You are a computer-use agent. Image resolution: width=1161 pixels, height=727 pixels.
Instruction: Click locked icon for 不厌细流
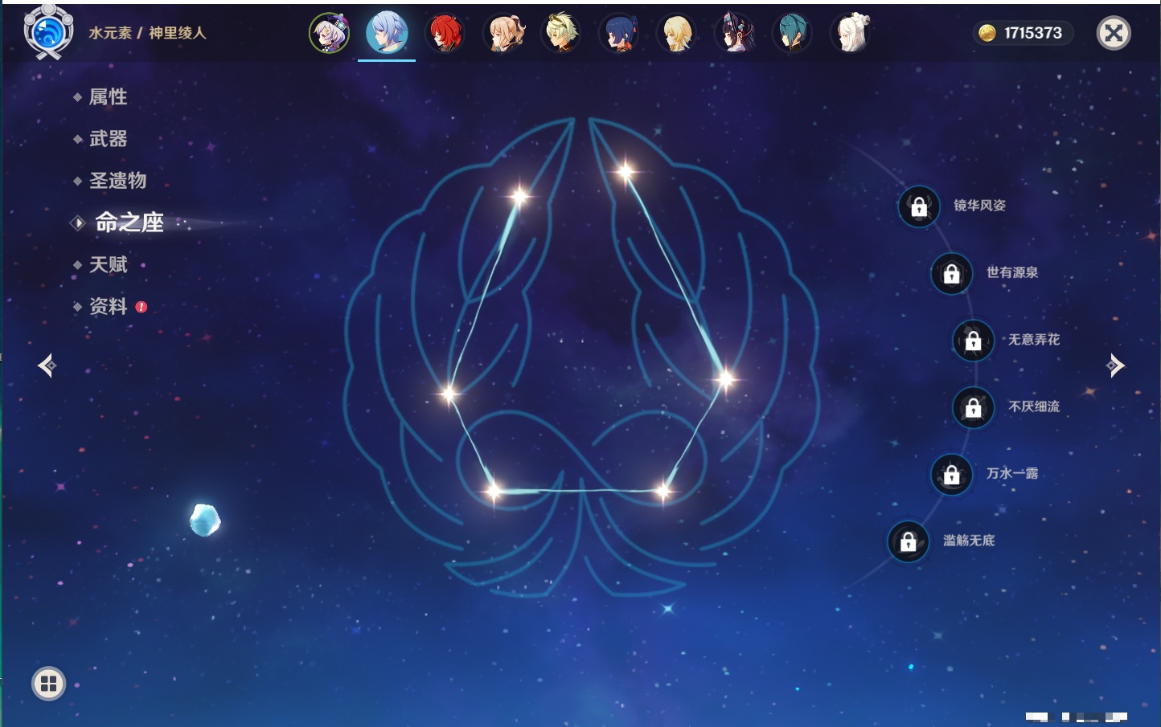click(x=973, y=408)
